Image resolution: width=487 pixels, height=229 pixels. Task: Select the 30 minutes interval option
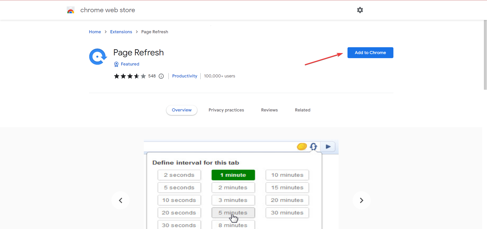pos(287,213)
